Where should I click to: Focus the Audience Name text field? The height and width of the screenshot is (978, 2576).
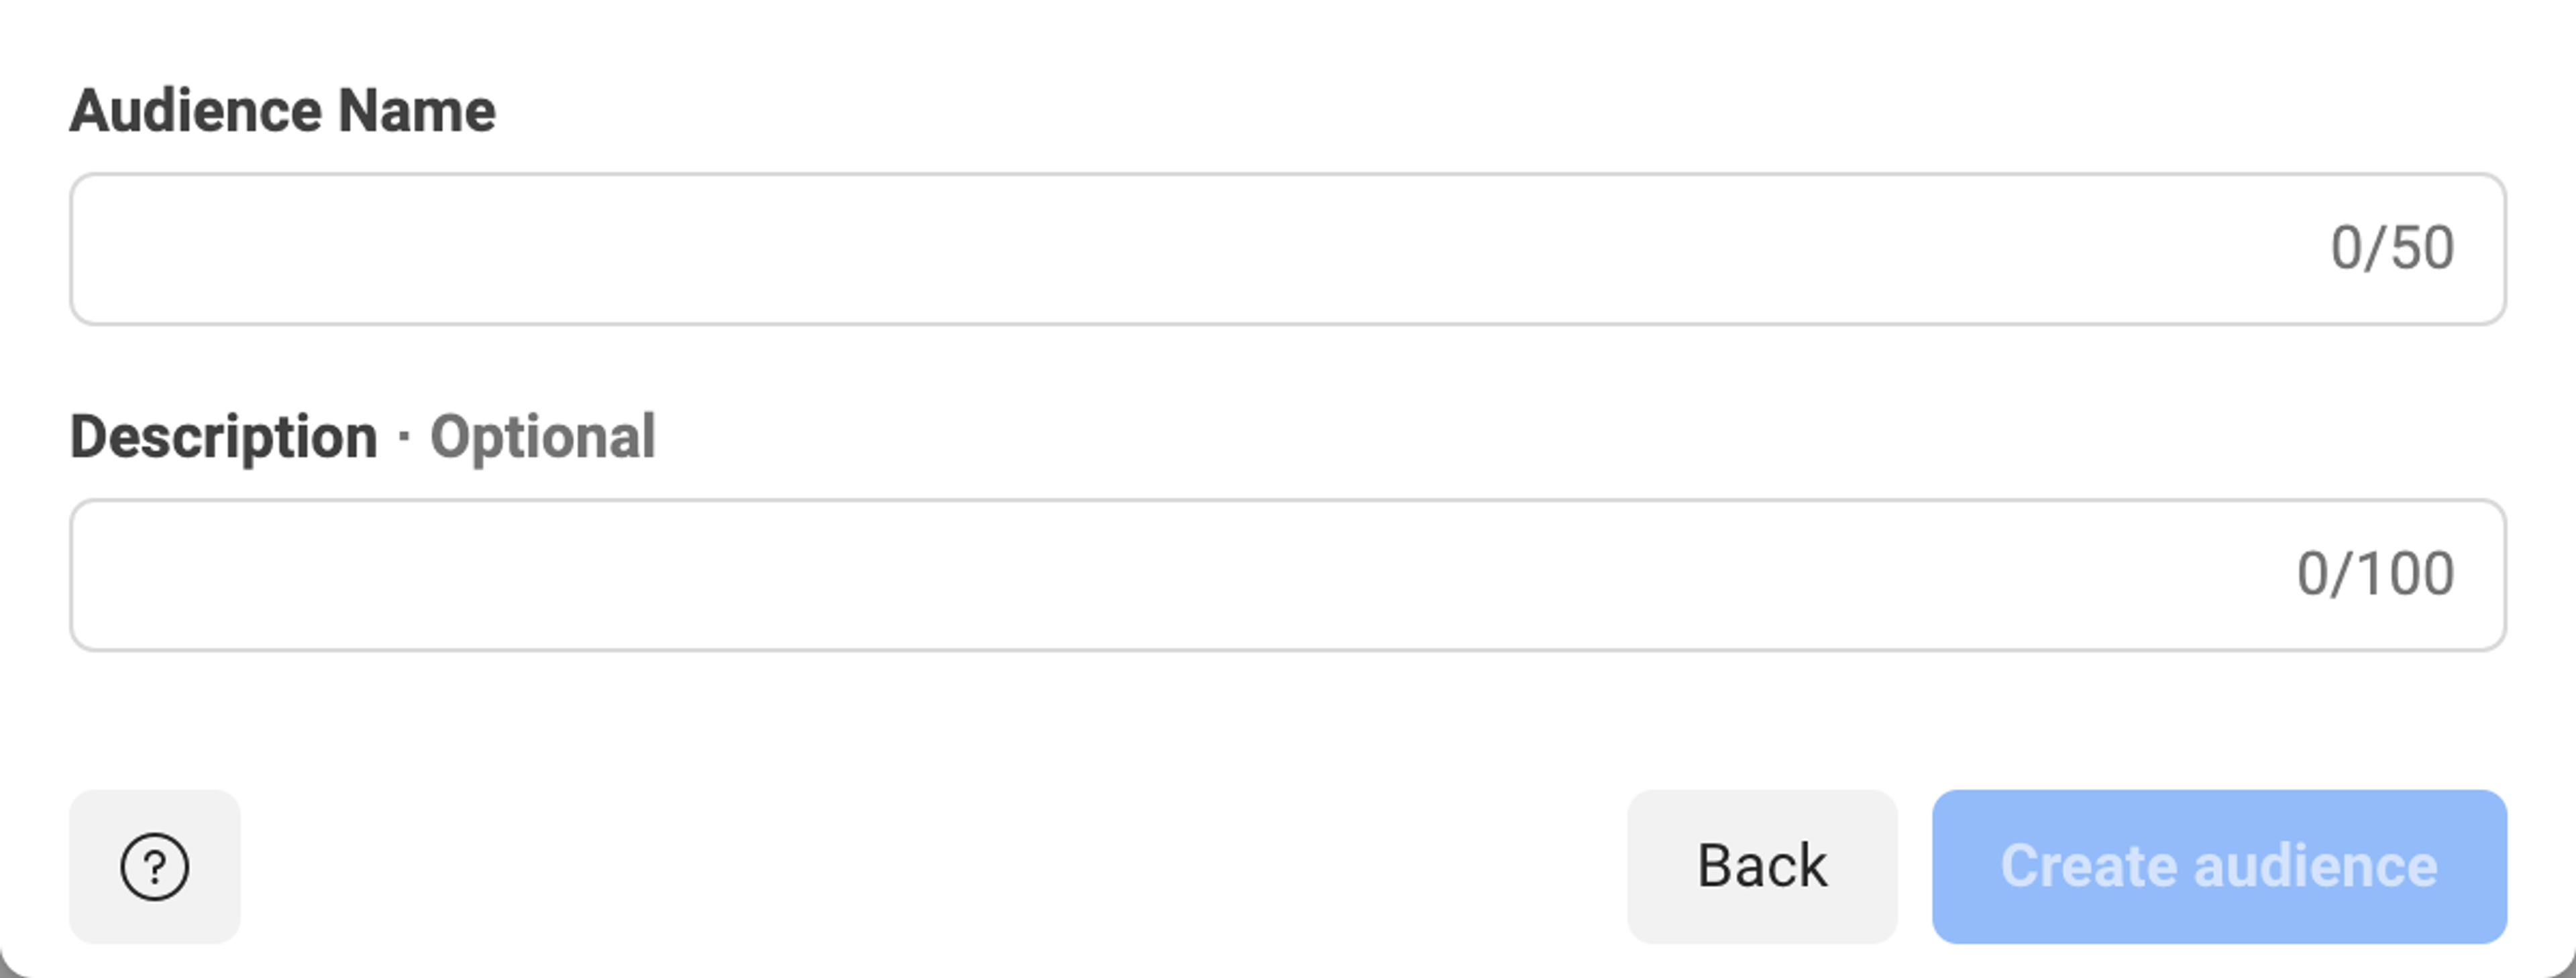[x=1288, y=249]
